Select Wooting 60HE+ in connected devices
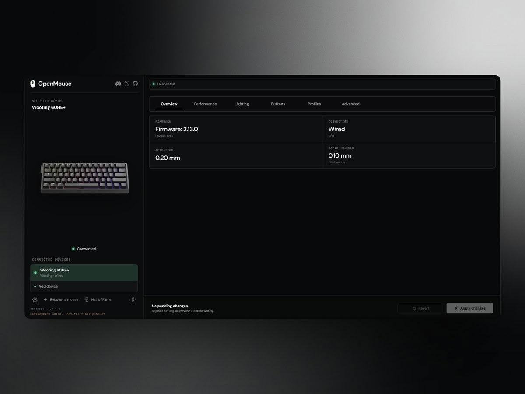 point(84,273)
